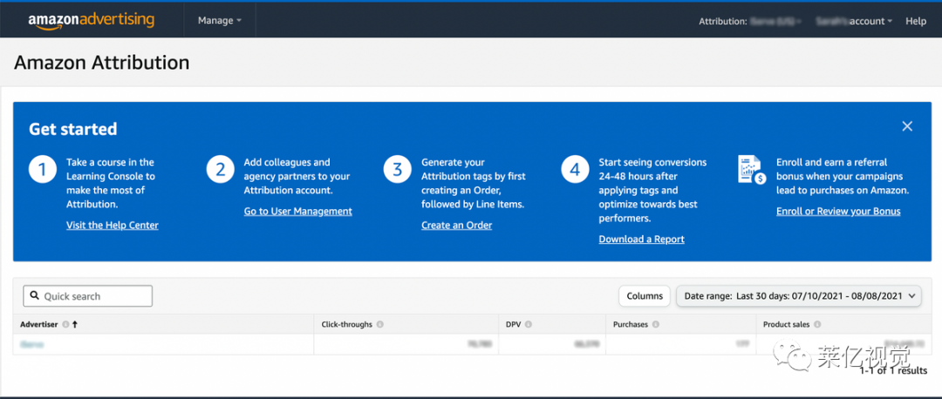Click the DPV column header
Screen dimensions: 942x399
(x=514, y=325)
